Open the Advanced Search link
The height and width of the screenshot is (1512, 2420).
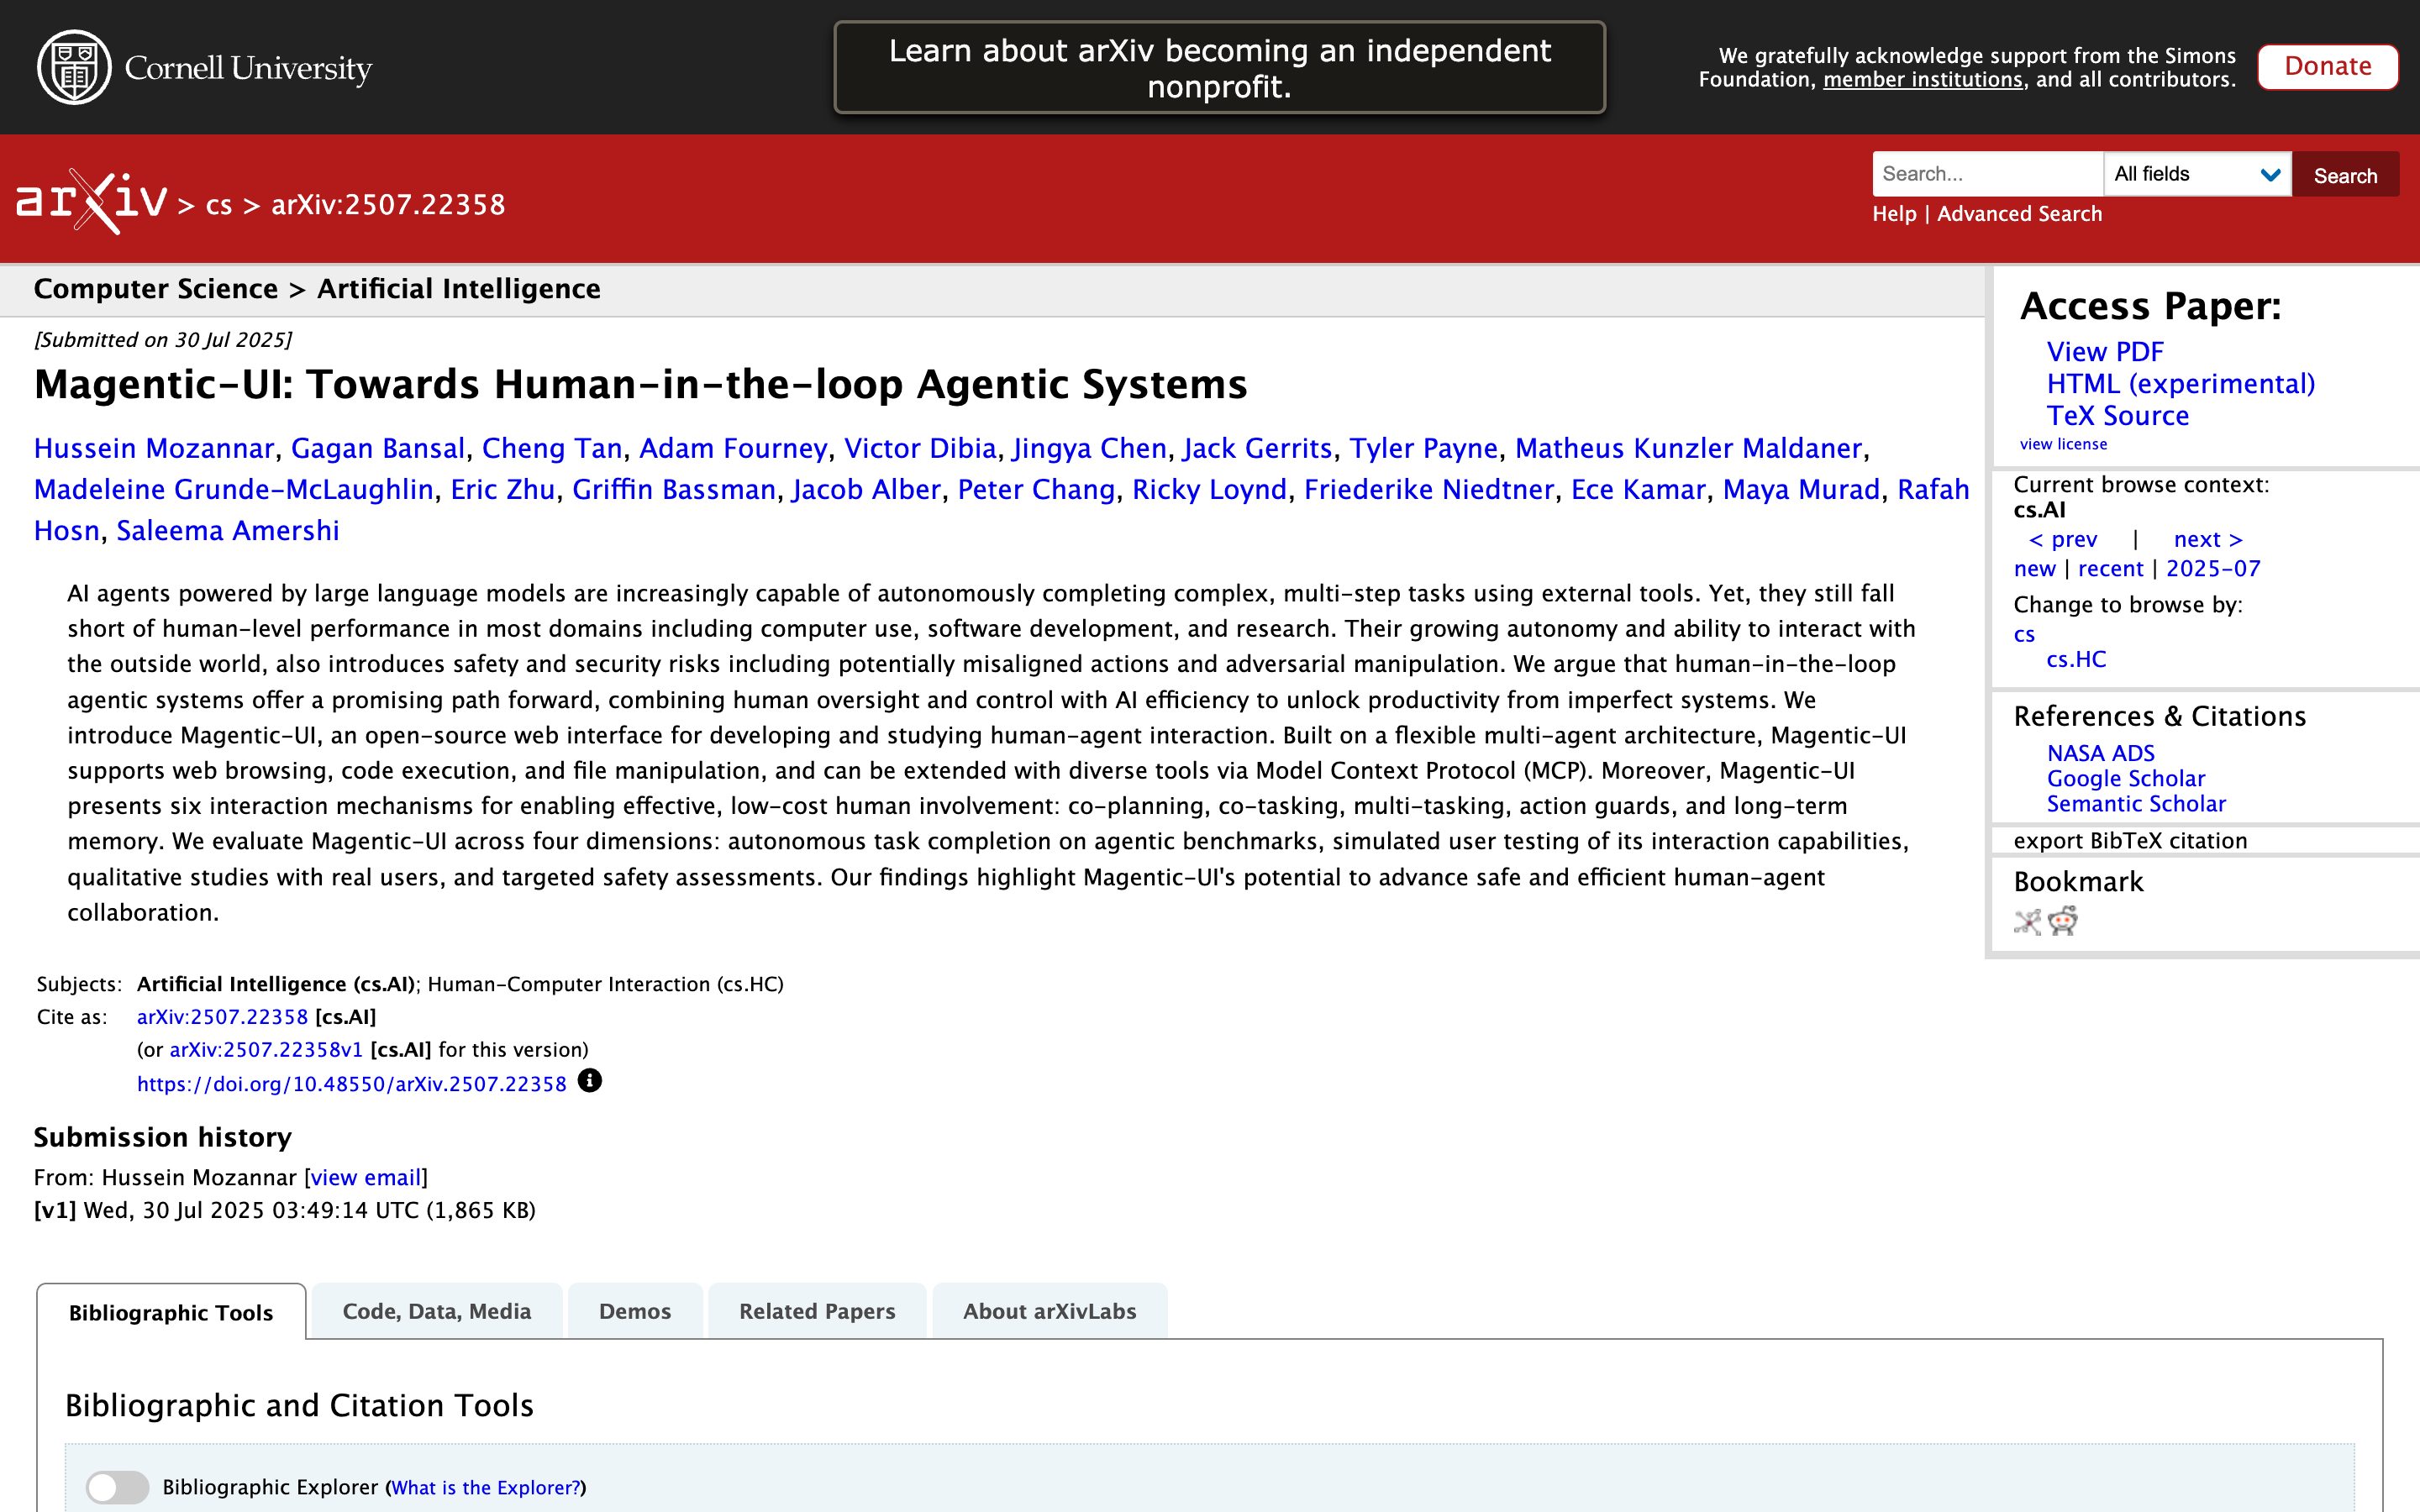(x=2019, y=214)
